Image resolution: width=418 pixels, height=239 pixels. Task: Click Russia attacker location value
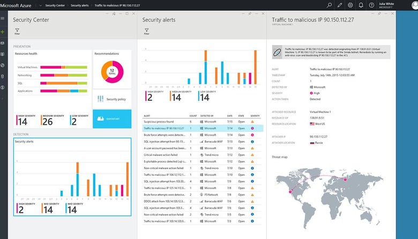tap(316, 143)
